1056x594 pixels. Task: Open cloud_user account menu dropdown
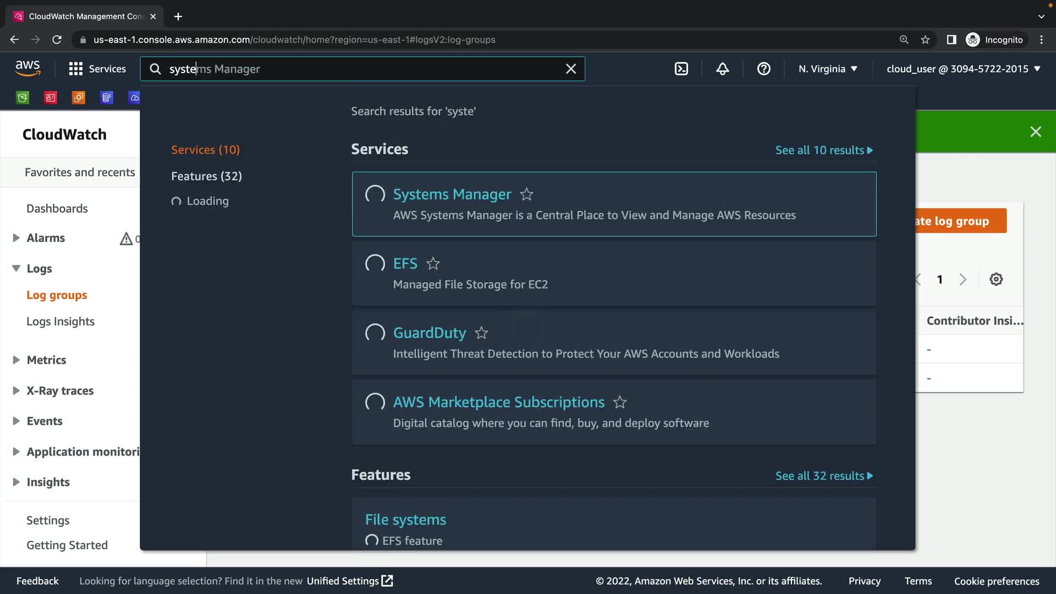[x=963, y=69]
